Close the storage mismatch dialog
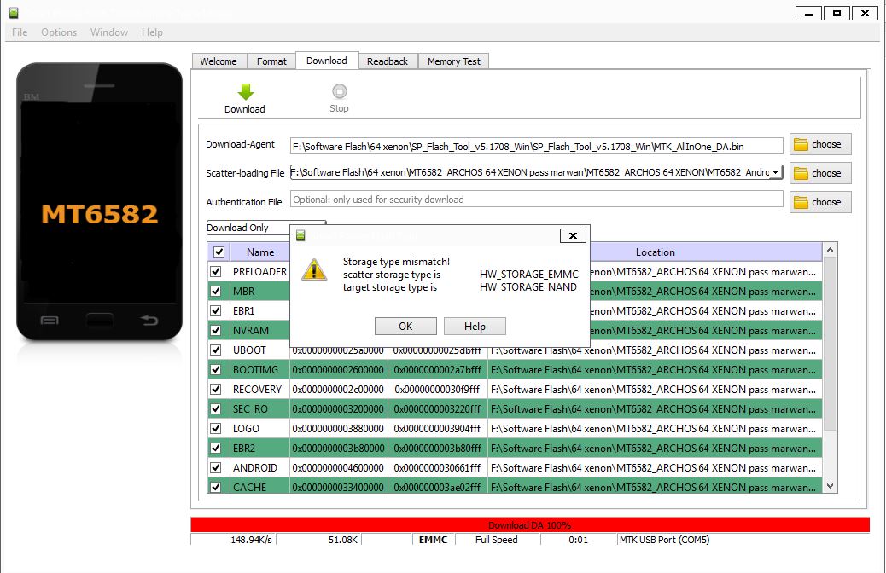This screenshot has width=886, height=573. [x=573, y=236]
